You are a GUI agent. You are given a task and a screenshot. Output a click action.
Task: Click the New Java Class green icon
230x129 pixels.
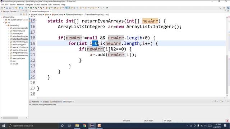(x=50, y=8)
